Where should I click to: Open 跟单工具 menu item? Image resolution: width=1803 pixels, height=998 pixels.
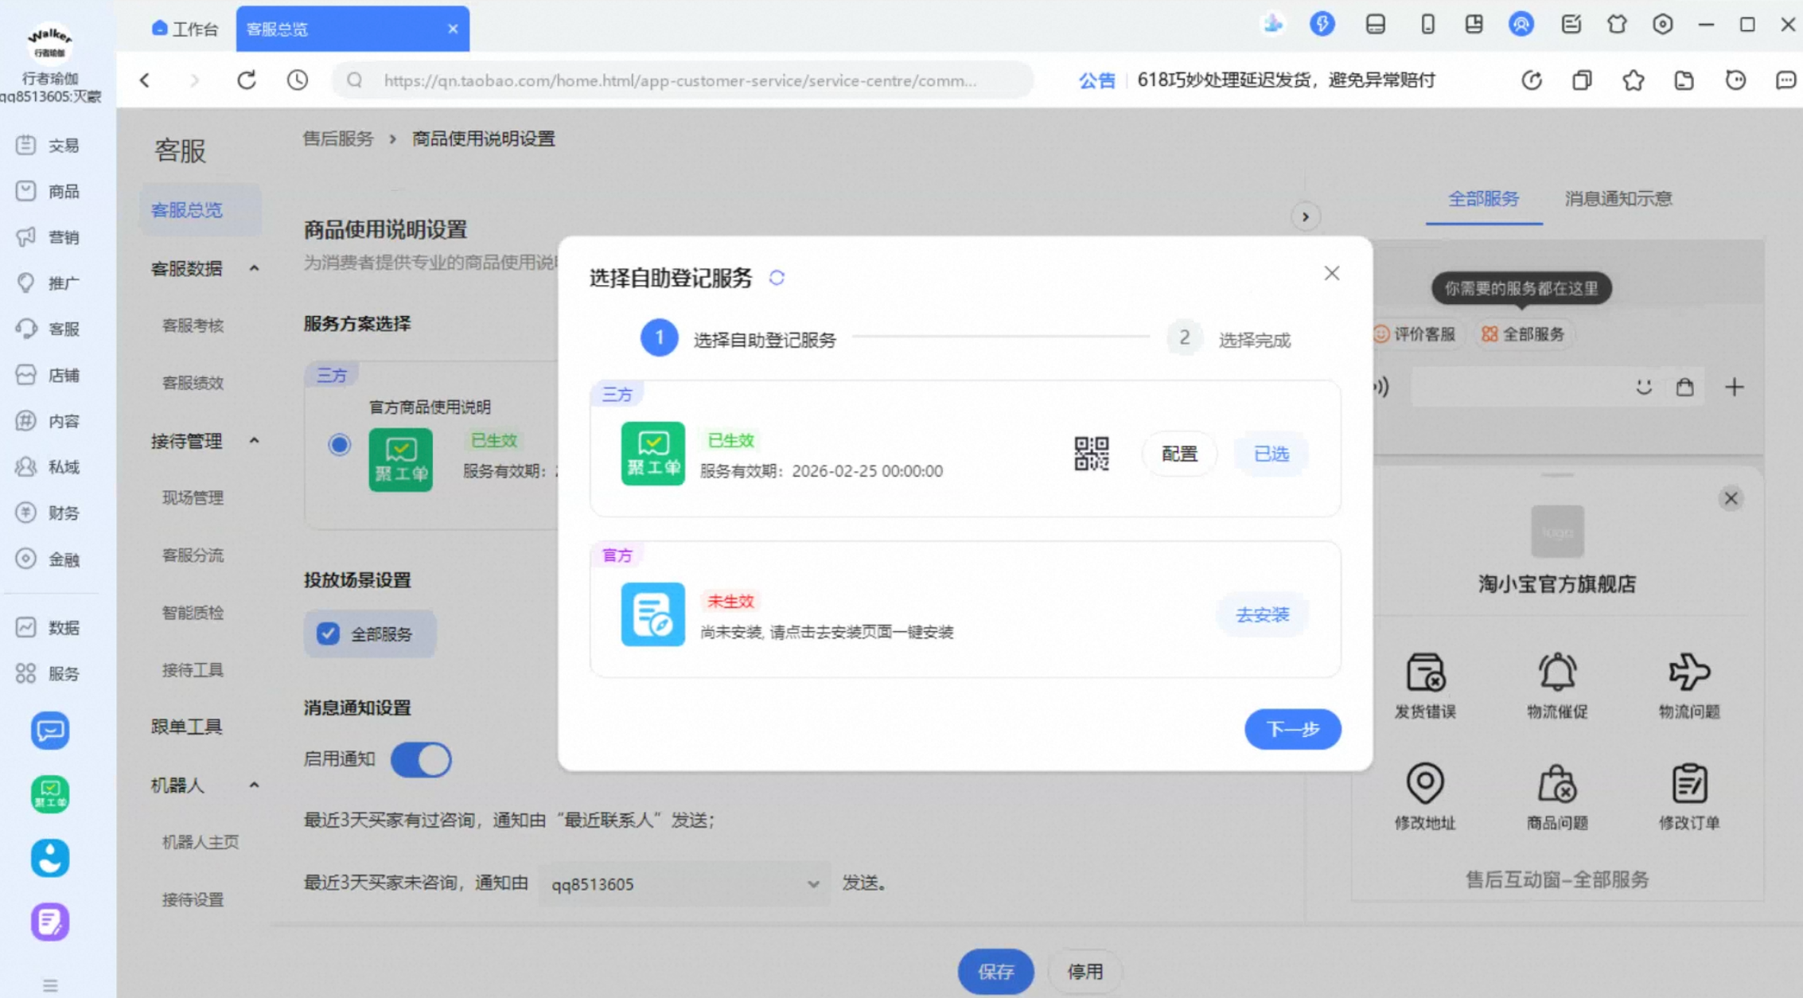(187, 727)
